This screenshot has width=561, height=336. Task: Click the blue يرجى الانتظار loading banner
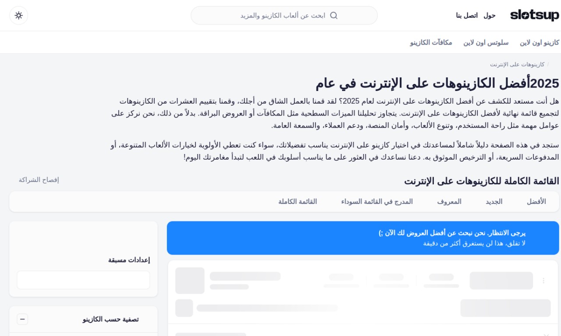click(363, 238)
